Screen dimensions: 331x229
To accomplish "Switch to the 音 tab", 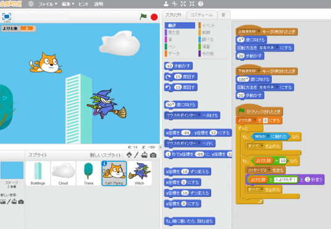I will coord(224,15).
